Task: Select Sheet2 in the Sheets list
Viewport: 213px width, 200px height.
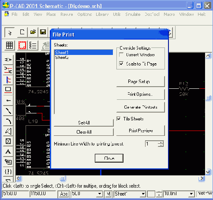Action: 62,58
